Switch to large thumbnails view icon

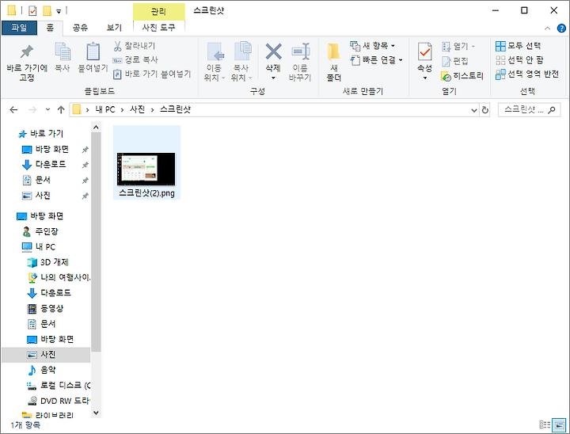[x=559, y=424]
